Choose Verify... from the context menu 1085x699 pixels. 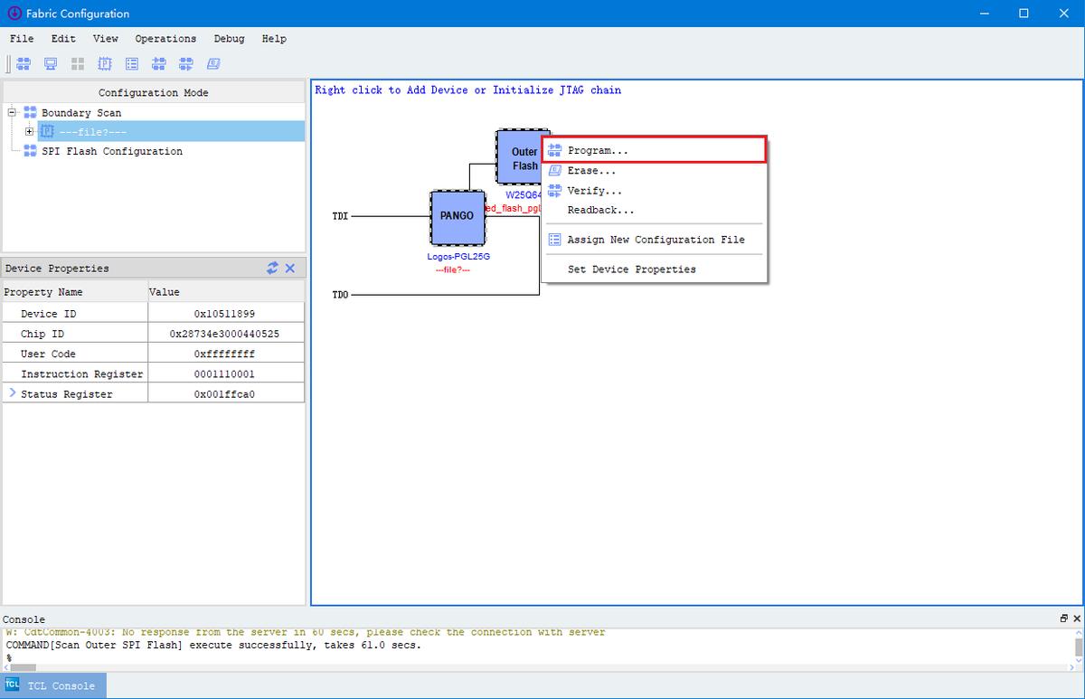pos(654,191)
